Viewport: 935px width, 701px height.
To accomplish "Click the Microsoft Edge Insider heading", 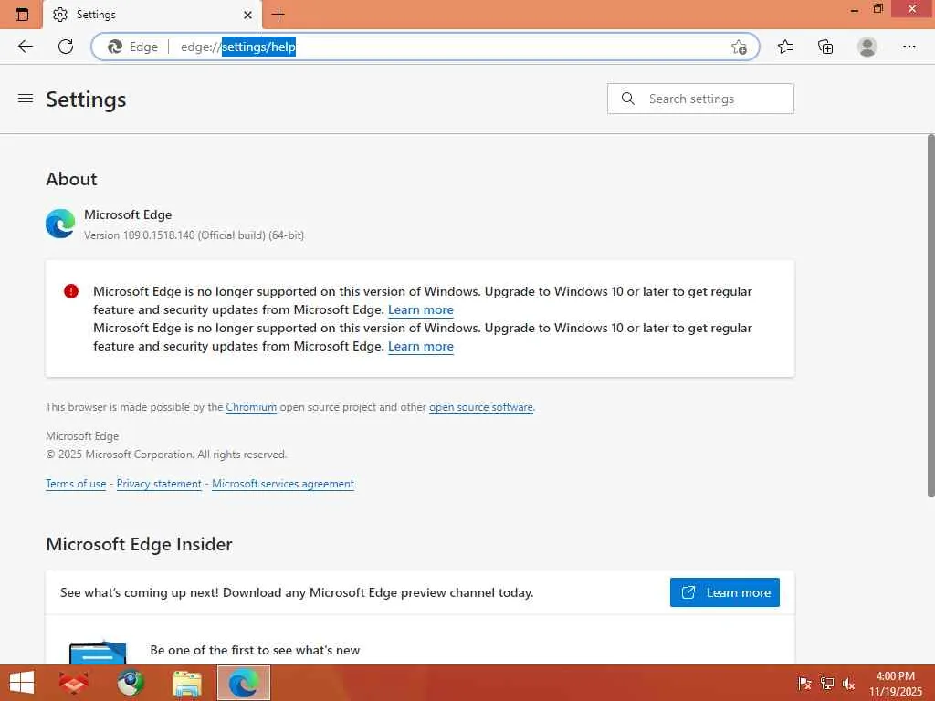I will point(139,544).
